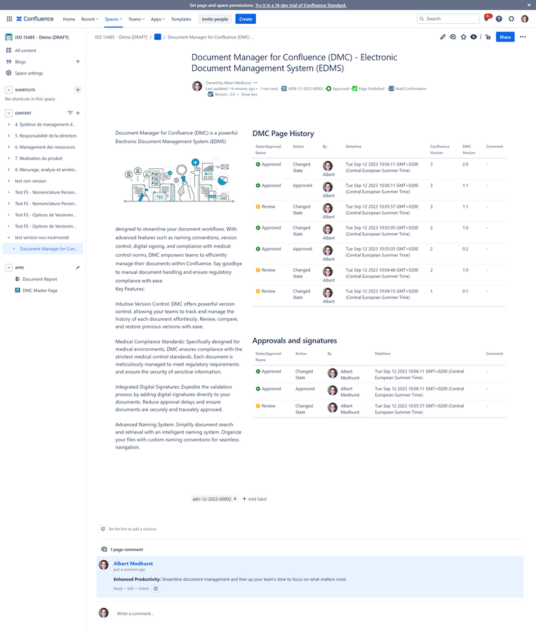Open the settings gear icon
Screen dimensions: 536x631
point(511,19)
